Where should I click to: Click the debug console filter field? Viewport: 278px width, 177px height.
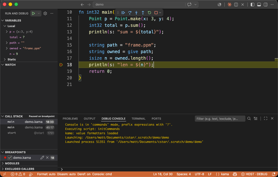pos(220,119)
